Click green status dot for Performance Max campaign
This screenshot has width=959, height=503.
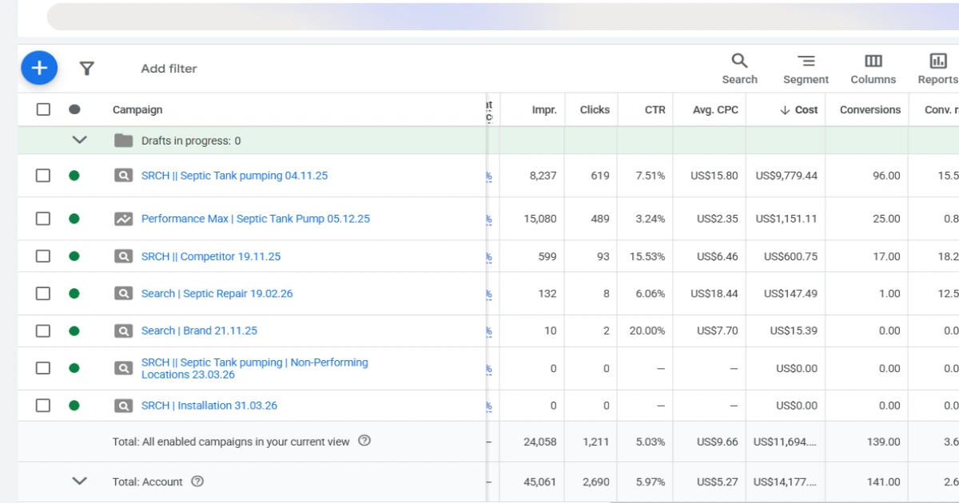[x=74, y=219]
